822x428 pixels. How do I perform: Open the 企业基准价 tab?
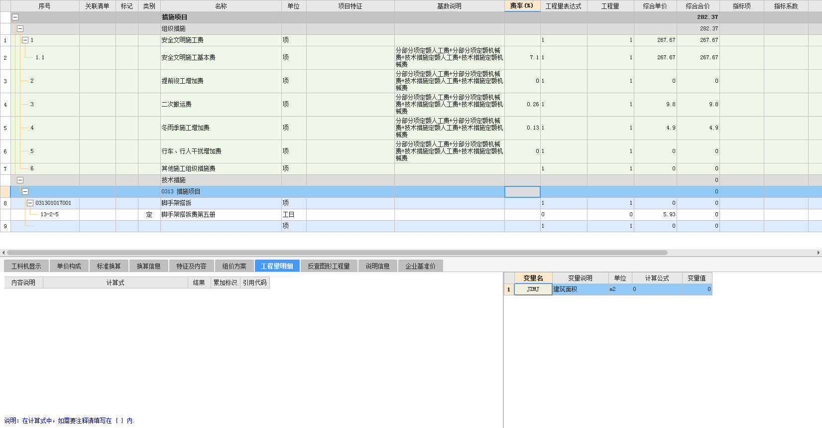[x=420, y=266]
